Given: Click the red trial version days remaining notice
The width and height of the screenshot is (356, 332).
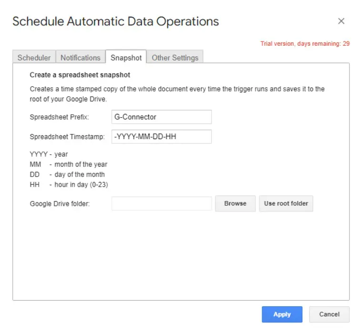Looking at the screenshot, I should click(x=305, y=44).
